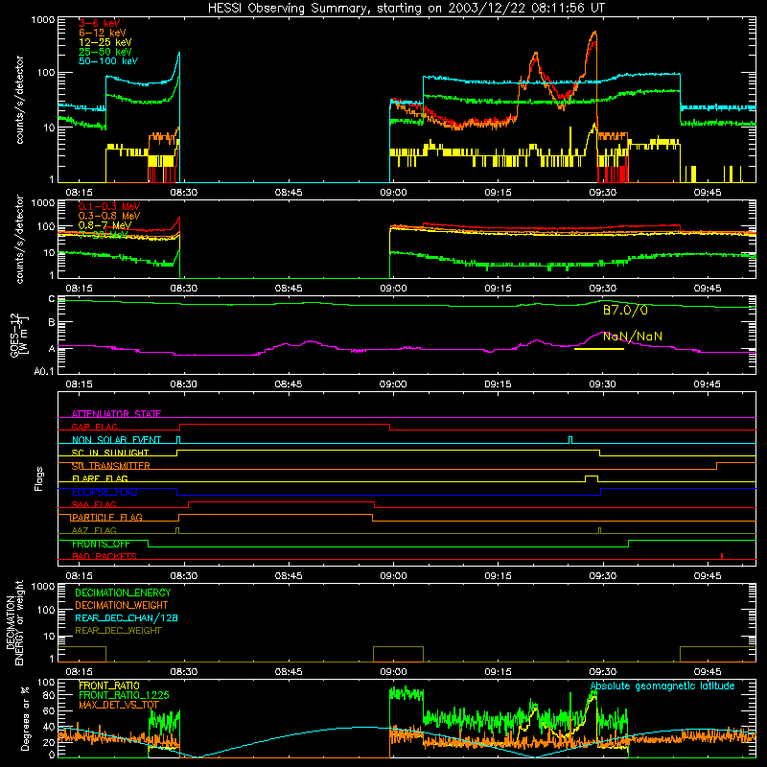Click the 09:30 time tick under the keV panel

click(x=603, y=193)
